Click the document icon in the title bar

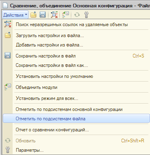[5, 6]
